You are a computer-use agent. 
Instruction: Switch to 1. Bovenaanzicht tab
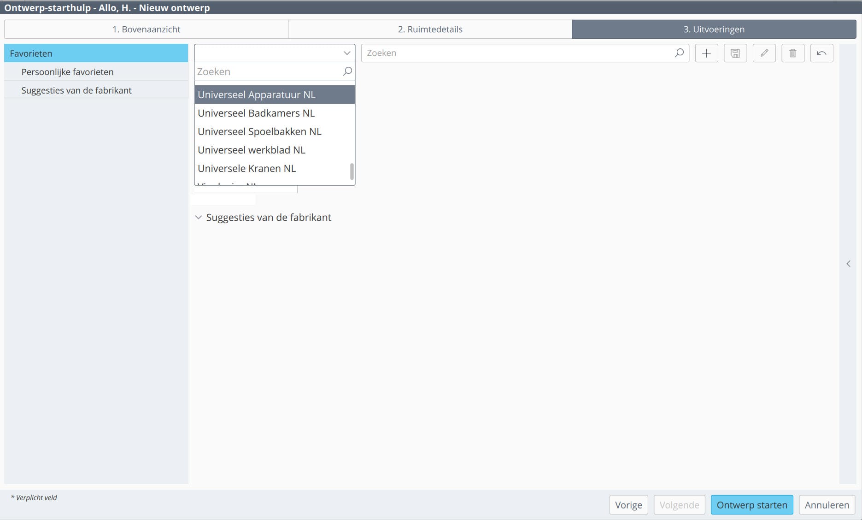(x=146, y=30)
